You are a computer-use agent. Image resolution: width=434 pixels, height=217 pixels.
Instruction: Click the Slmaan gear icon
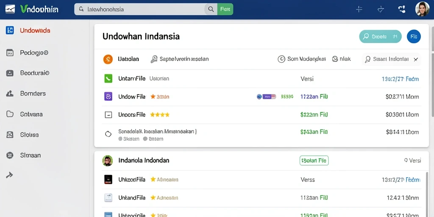pos(10,155)
